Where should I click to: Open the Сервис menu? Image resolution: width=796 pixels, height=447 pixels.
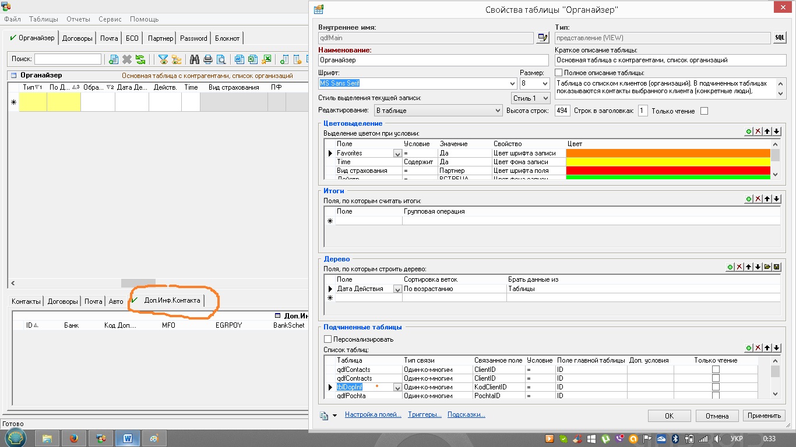tap(110, 19)
